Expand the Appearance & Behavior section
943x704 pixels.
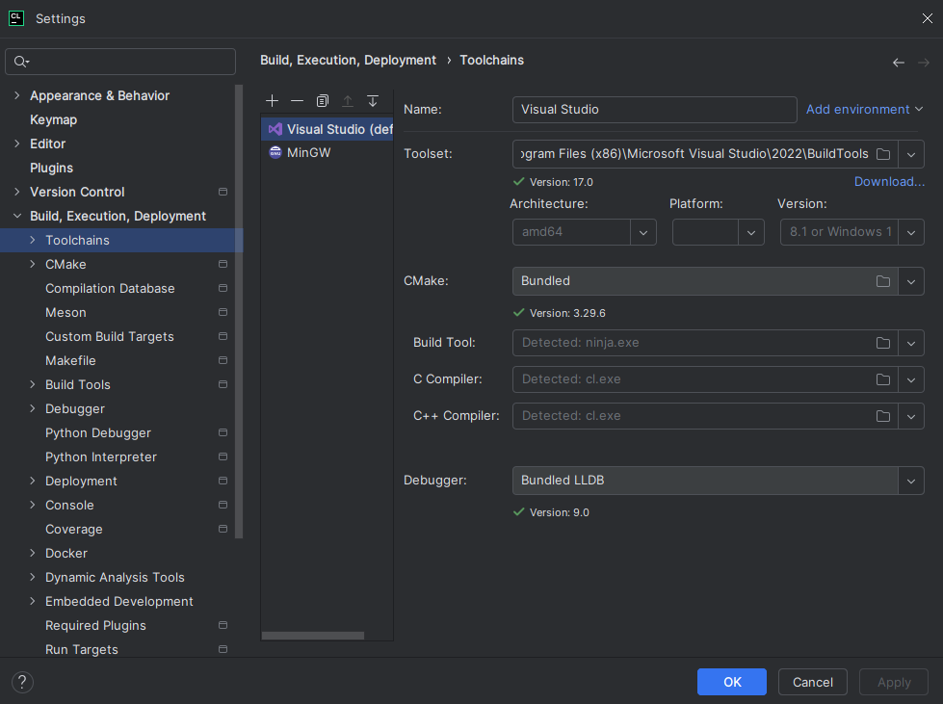tap(17, 95)
